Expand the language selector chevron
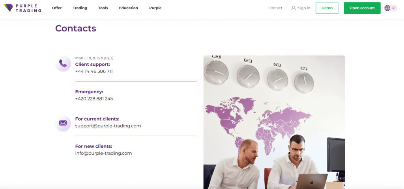The height and width of the screenshot is (189, 404). (393, 8)
